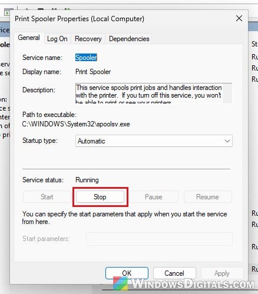Click the Pause service button
Image resolution: width=258 pixels, height=294 pixels.
(x=154, y=197)
